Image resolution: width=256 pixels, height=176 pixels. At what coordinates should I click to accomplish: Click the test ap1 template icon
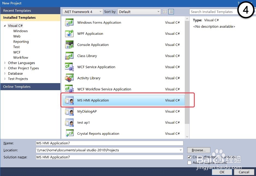[x=69, y=122]
